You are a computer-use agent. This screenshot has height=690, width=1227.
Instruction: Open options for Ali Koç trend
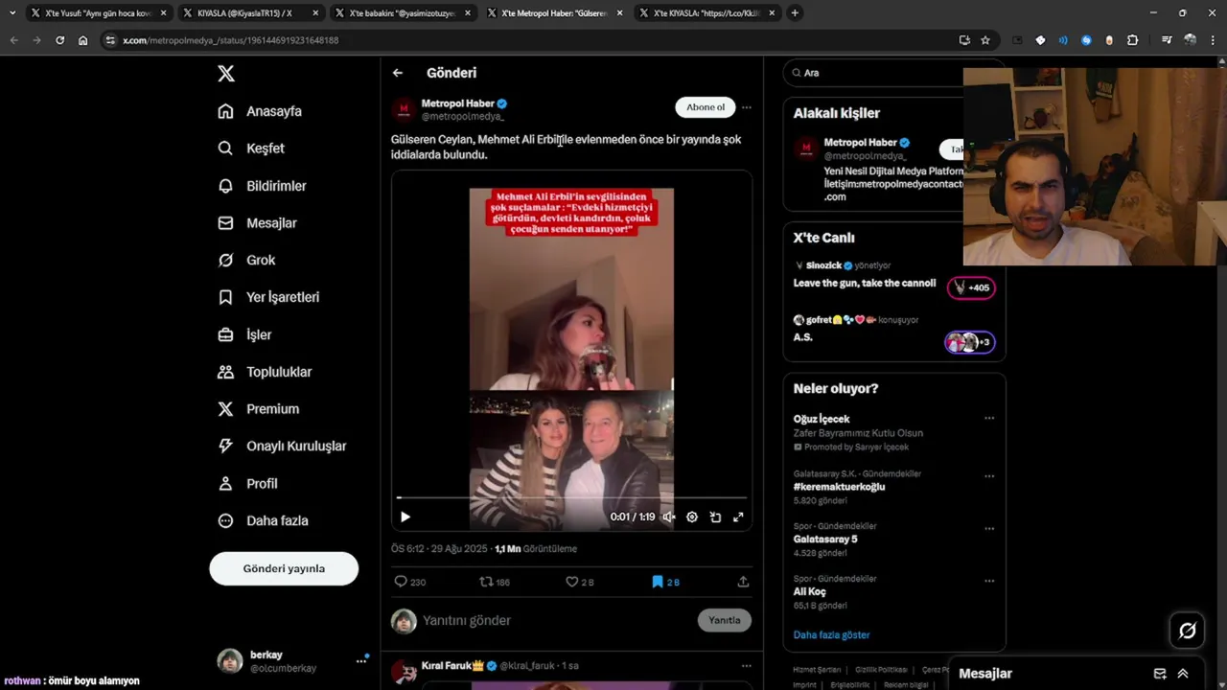(989, 581)
